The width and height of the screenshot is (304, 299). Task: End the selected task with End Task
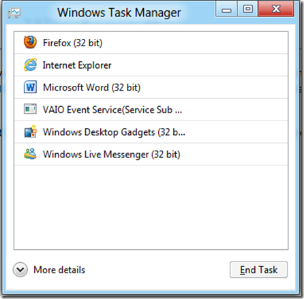(258, 270)
